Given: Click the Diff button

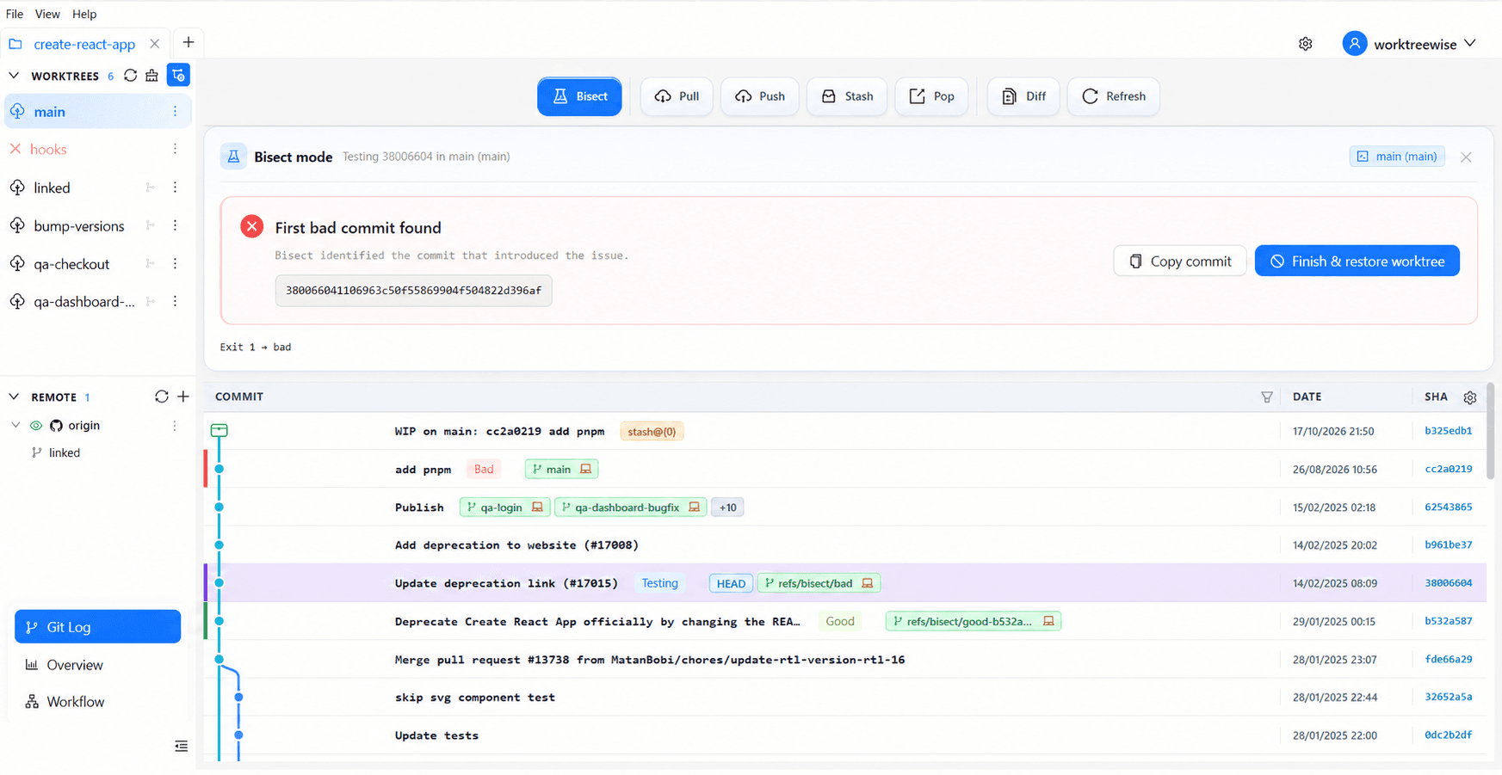Looking at the screenshot, I should tap(1023, 96).
